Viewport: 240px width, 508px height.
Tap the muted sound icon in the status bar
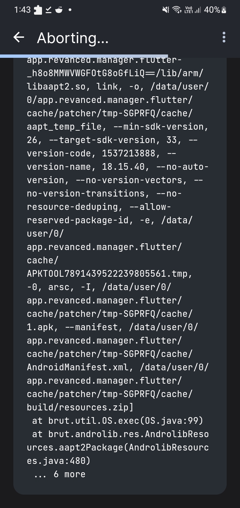[x=165, y=10]
